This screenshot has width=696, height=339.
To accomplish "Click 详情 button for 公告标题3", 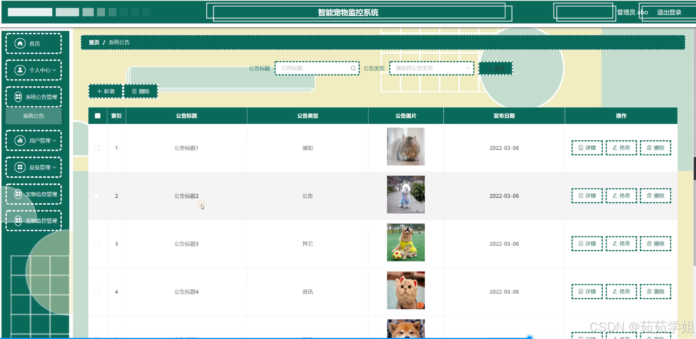I will click(x=587, y=244).
